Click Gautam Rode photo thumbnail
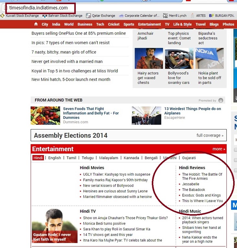 tap(55, 226)
